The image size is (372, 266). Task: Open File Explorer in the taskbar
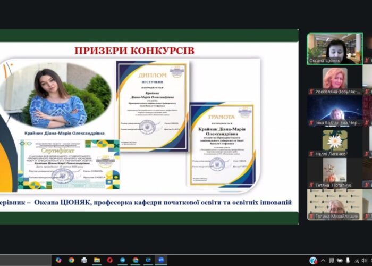click(x=97, y=260)
